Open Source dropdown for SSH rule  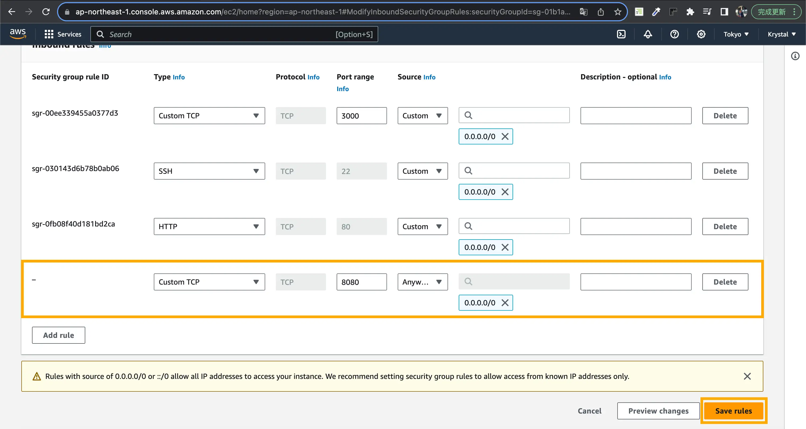tap(423, 171)
